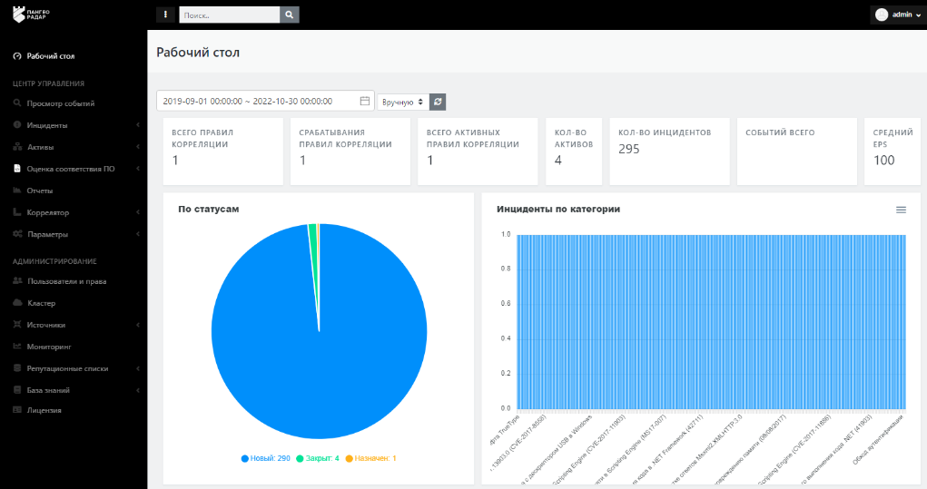Screen dimensions: 927x489
Task: Open the calendar icon in date range field
Action: tap(365, 101)
